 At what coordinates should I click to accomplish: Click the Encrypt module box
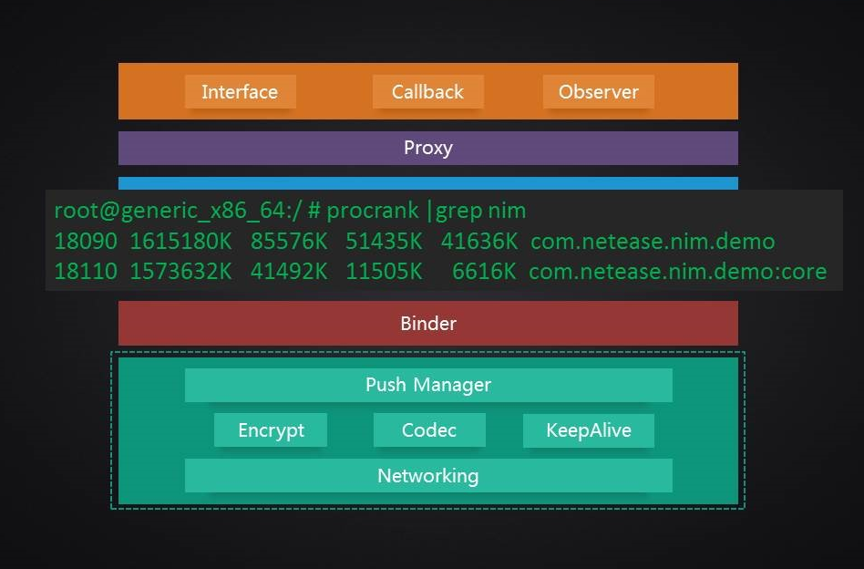click(x=271, y=430)
